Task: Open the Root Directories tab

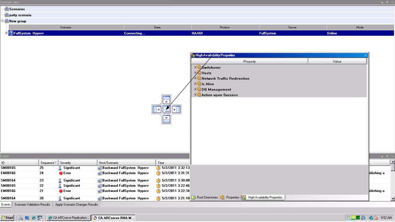Action: point(206,197)
